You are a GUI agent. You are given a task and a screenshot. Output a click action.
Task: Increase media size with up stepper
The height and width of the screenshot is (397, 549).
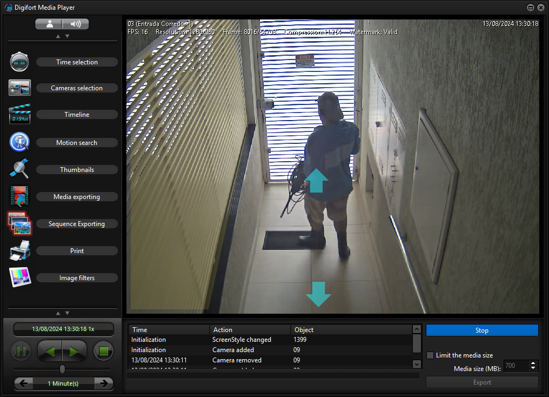(533, 363)
